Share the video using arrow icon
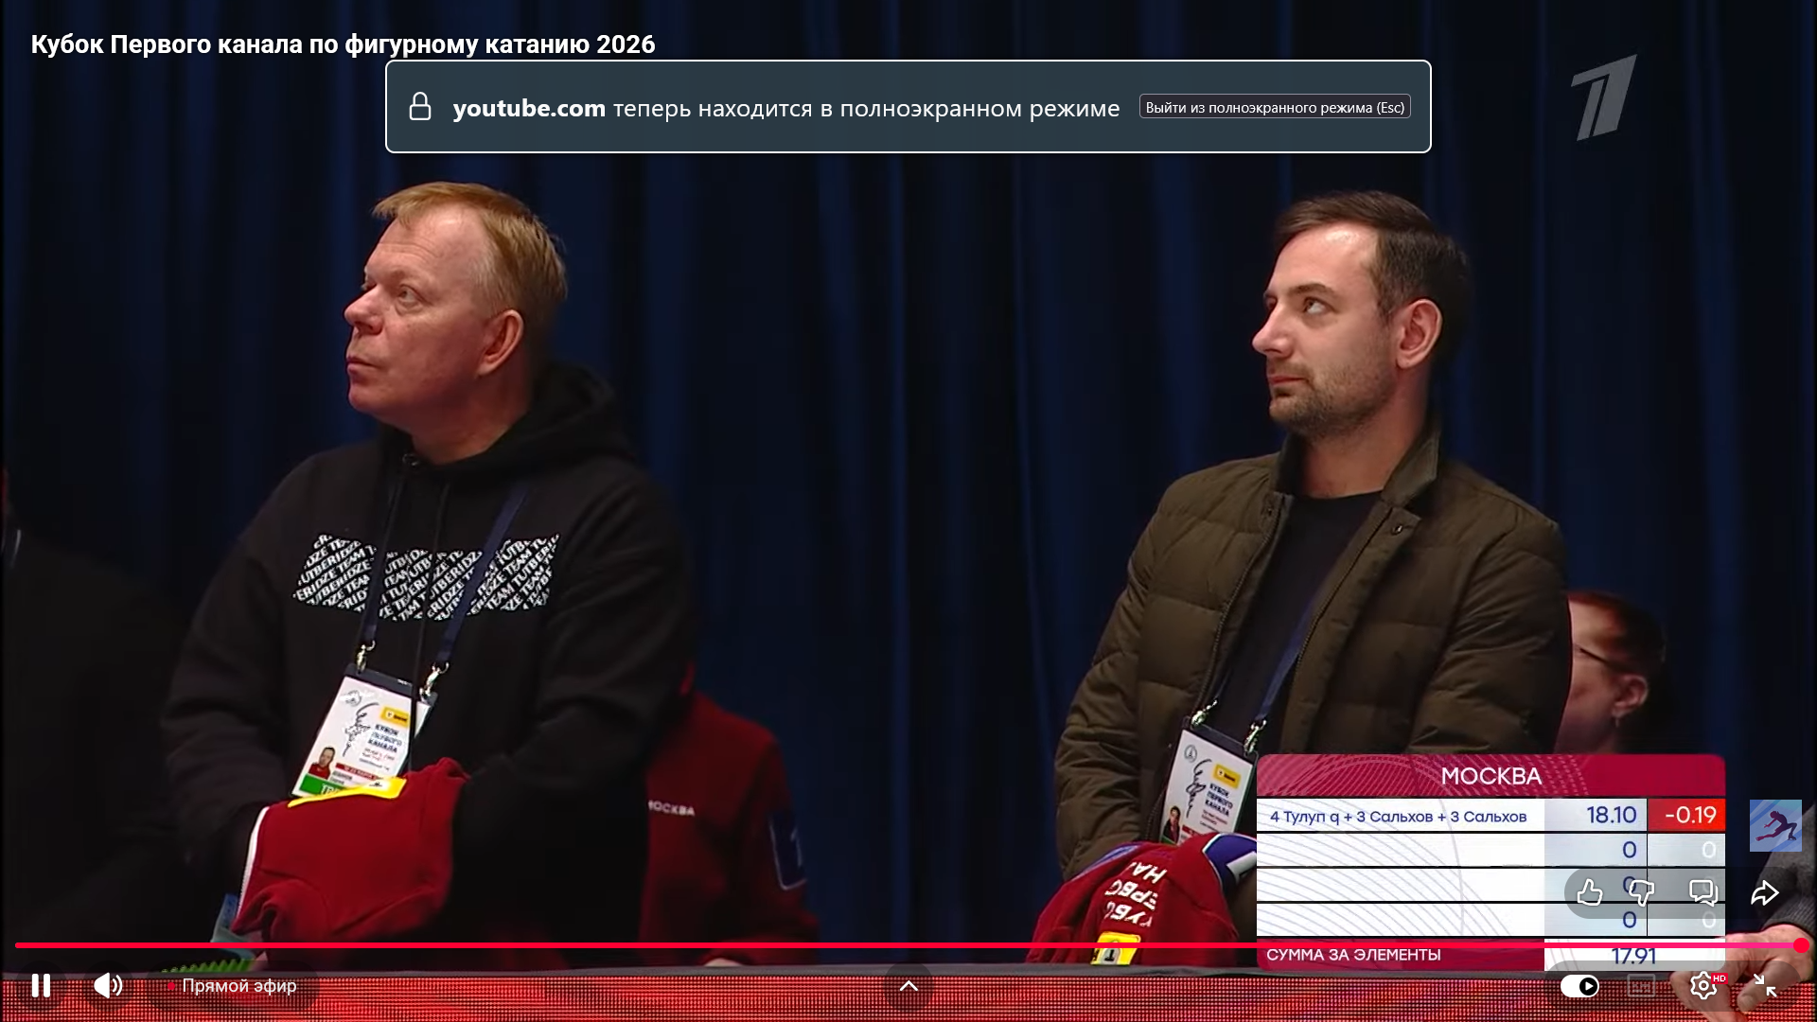 pos(1765,892)
